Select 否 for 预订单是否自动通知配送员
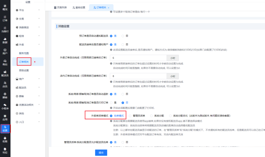265x157 pixels. [123, 36]
